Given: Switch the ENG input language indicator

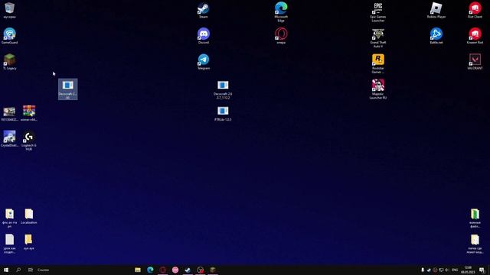Looking at the screenshot, I should (x=455, y=270).
